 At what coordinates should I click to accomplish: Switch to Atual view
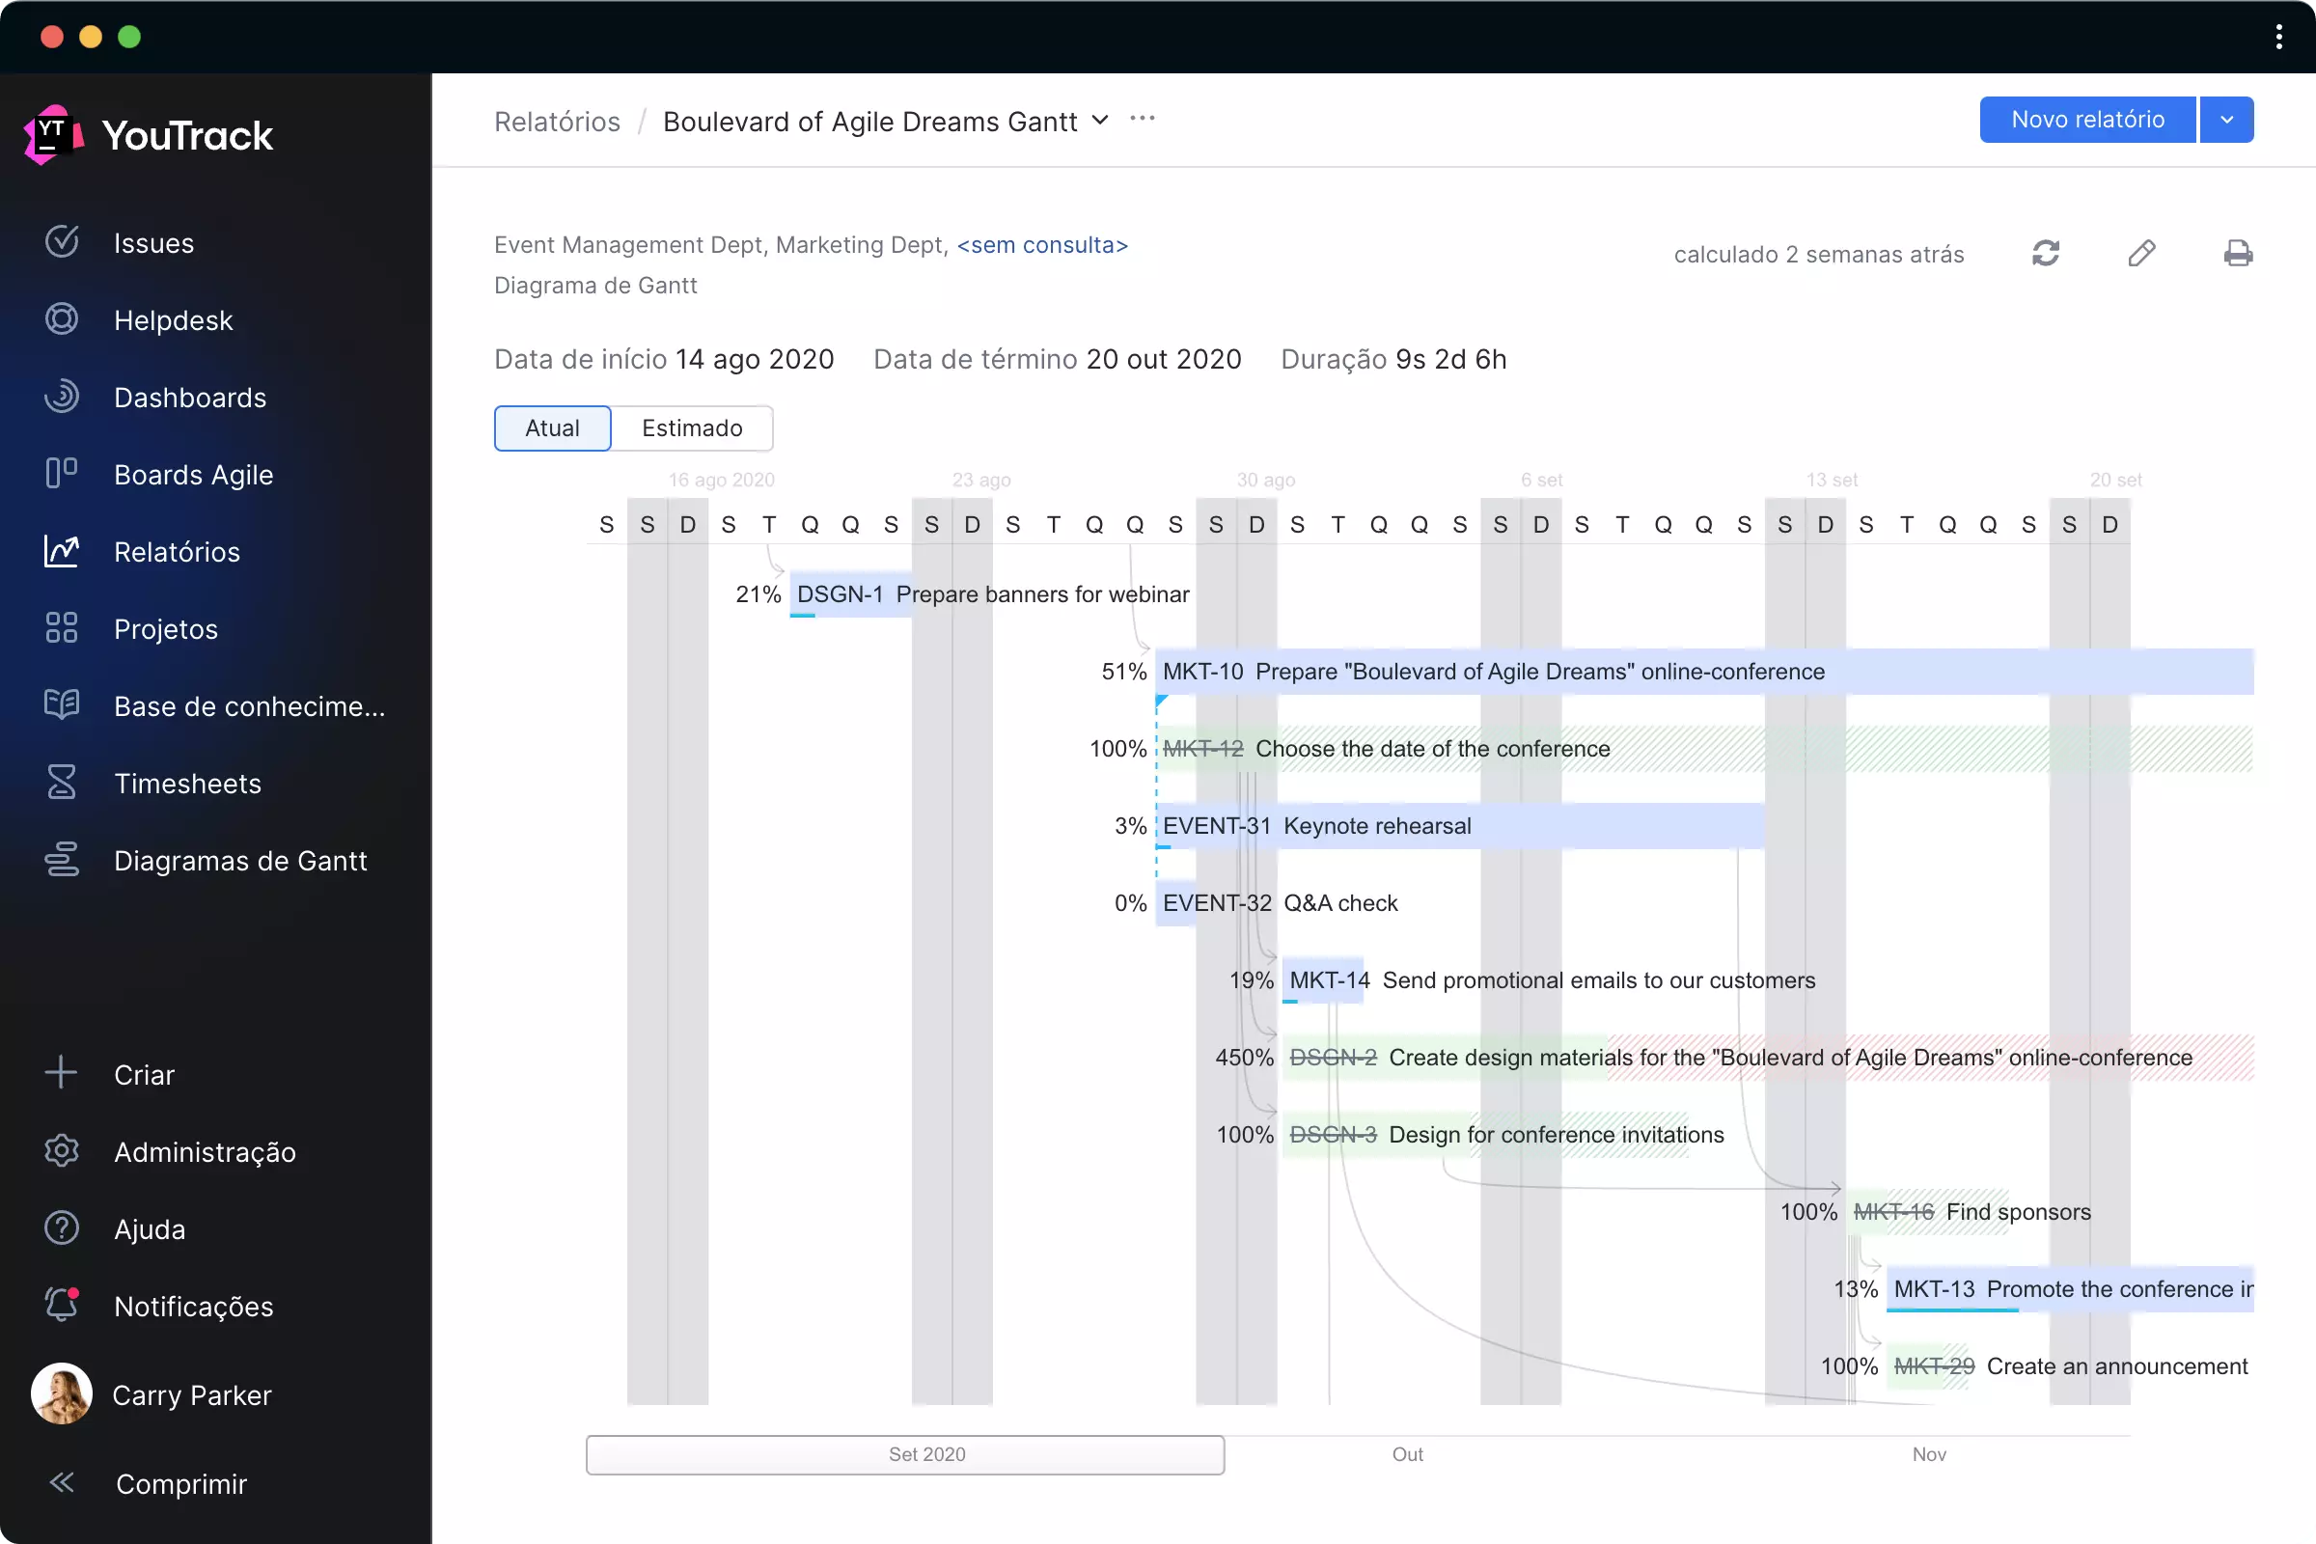(x=551, y=426)
